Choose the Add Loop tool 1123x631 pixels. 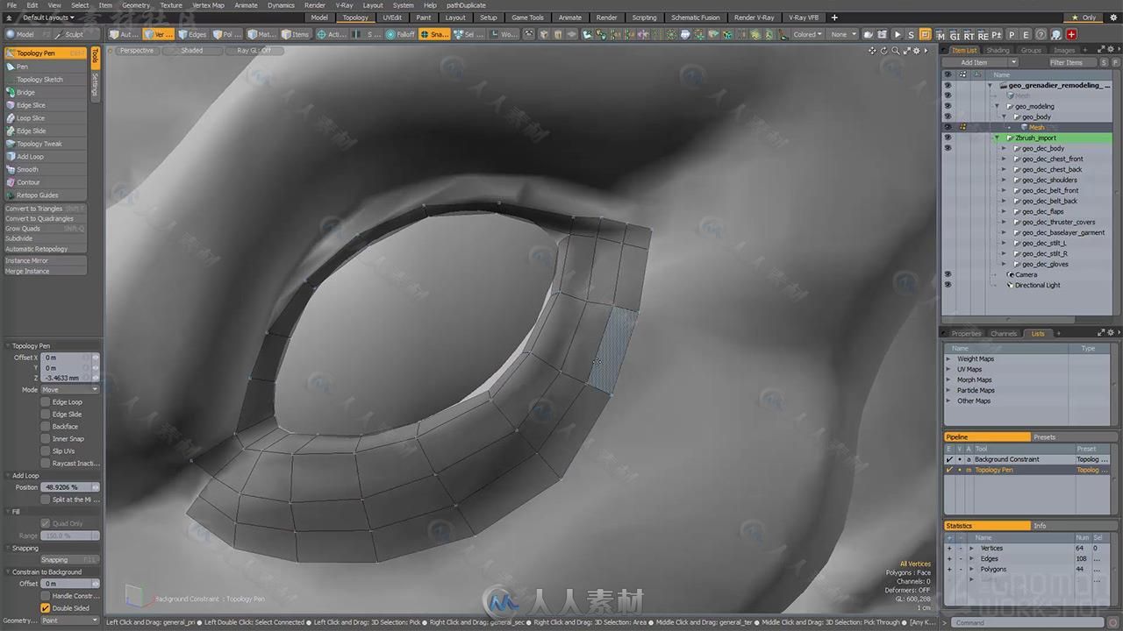pyautogui.click(x=46, y=157)
